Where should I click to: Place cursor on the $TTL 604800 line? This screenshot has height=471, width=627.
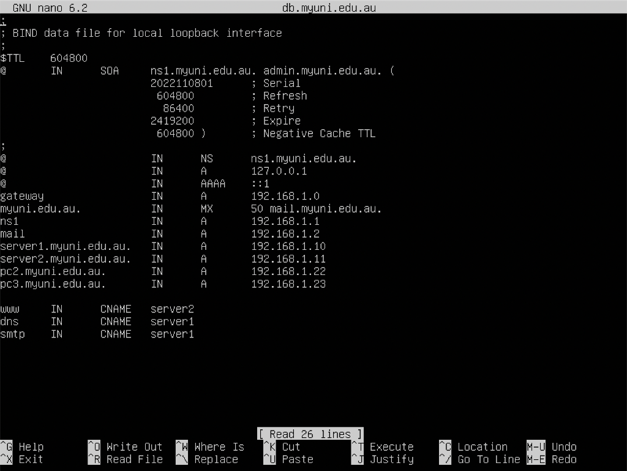(x=43, y=58)
